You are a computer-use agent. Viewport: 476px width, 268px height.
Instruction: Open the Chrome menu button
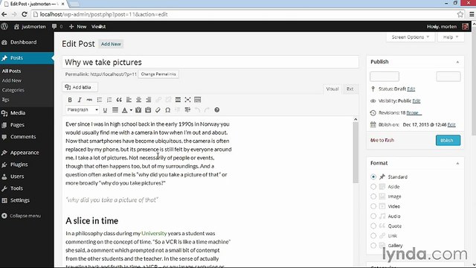coord(472,14)
